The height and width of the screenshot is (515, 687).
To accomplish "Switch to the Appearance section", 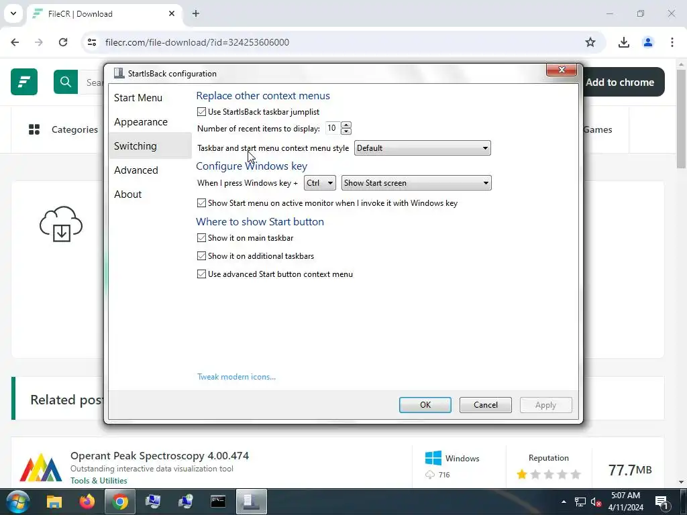I will coord(141,122).
